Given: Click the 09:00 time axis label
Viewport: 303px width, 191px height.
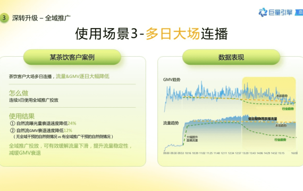Looking at the screenshot, I should [x=166, y=153].
